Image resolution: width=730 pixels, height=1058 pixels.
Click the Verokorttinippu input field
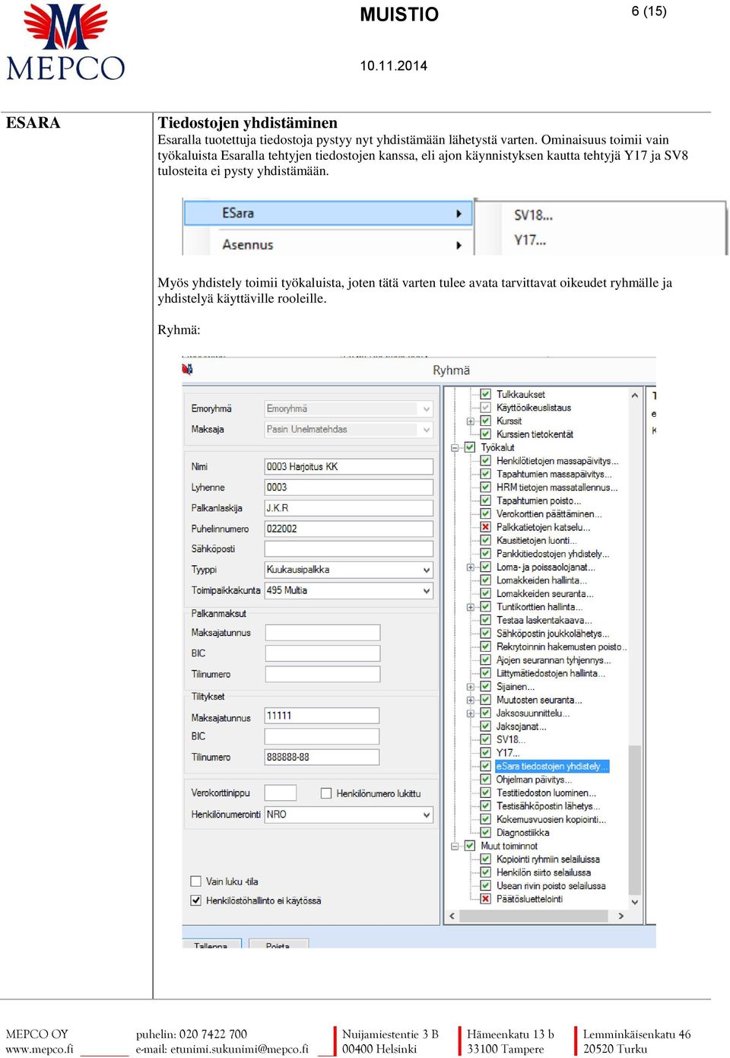280,793
